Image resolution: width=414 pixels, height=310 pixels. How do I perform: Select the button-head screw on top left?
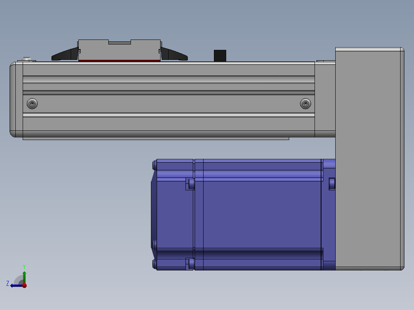tap(26, 59)
